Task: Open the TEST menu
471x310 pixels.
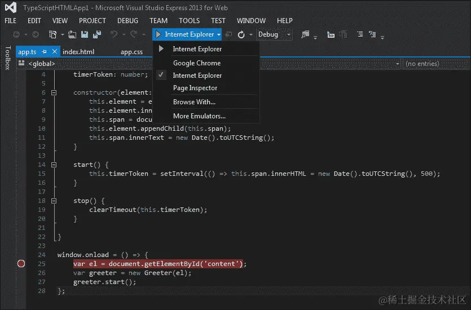Action: [x=218, y=21]
